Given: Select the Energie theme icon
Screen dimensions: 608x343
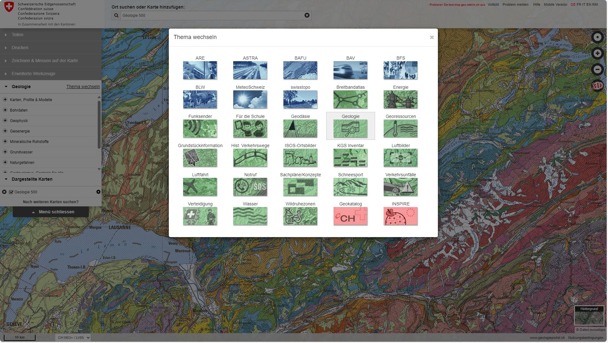Looking at the screenshot, I should pos(400,99).
